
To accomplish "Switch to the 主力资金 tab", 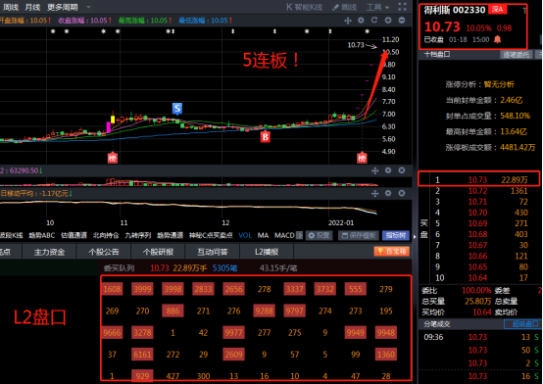I will pyautogui.click(x=49, y=252).
